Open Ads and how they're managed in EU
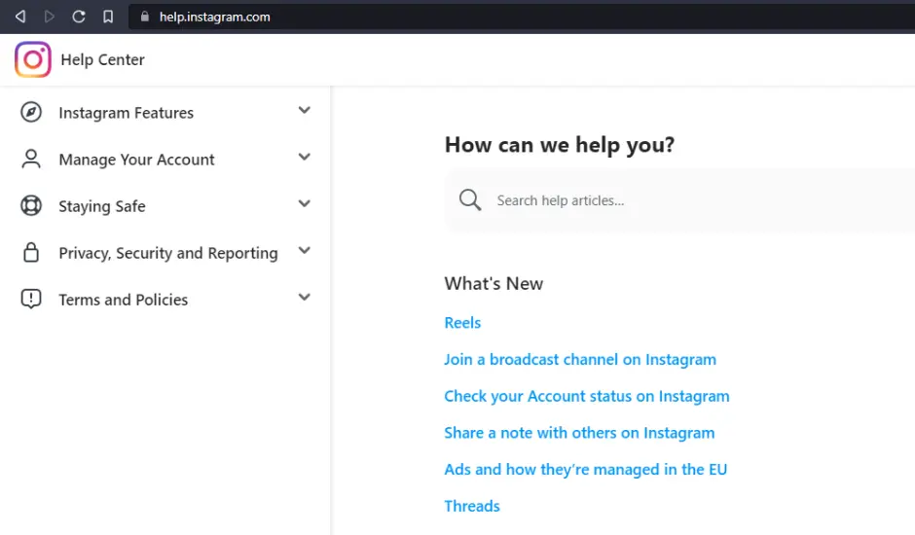Viewport: 915px width, 535px height. pyautogui.click(x=585, y=470)
